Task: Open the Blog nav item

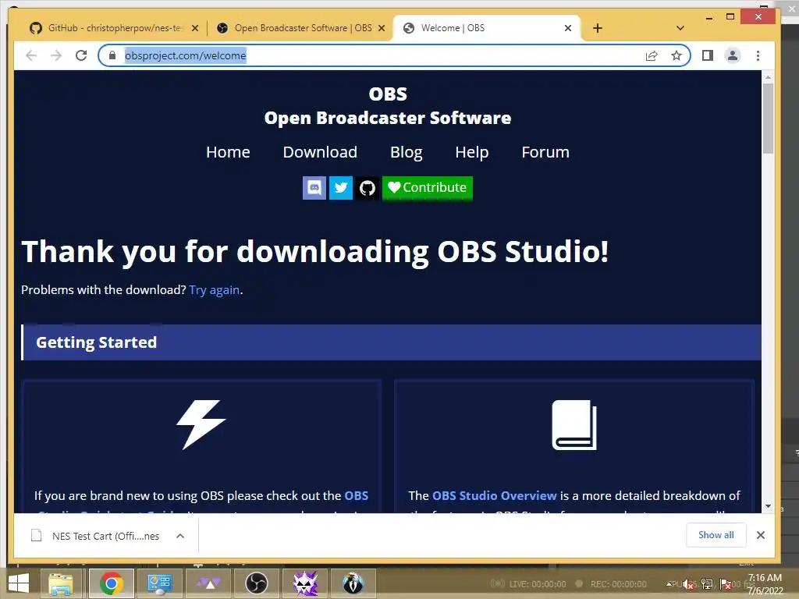Action: pyautogui.click(x=406, y=152)
